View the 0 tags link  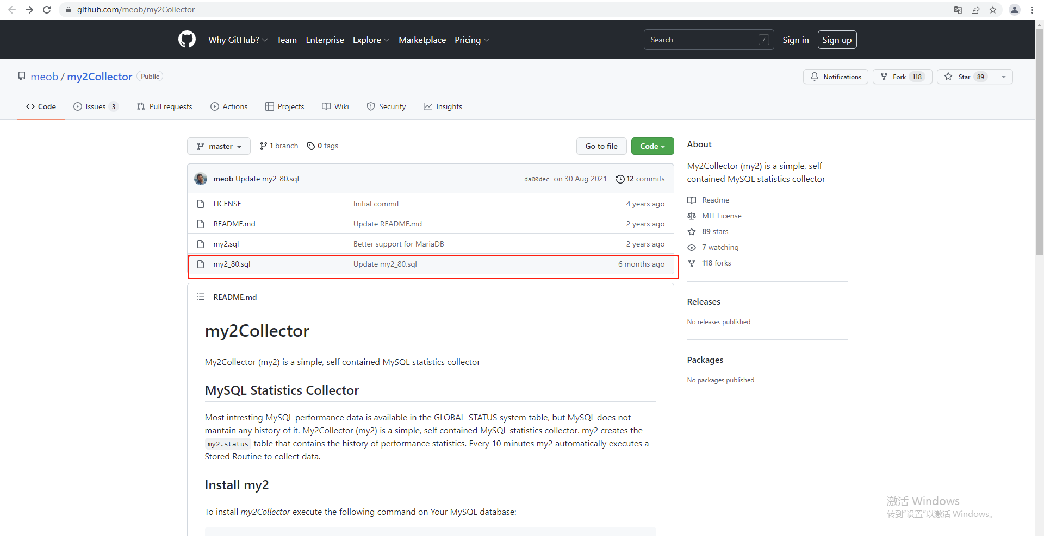point(322,146)
